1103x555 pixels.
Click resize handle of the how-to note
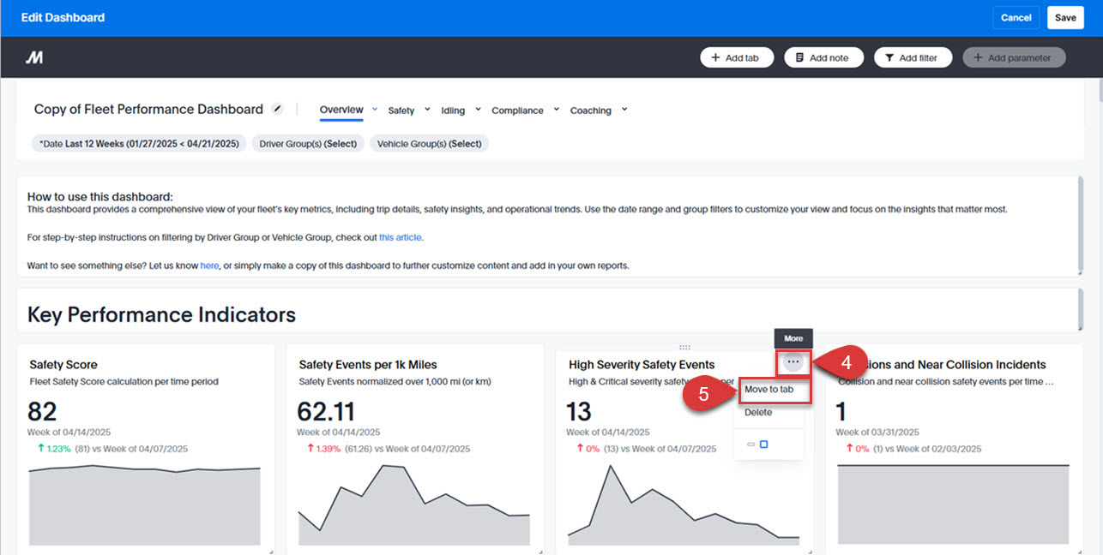[1080, 272]
